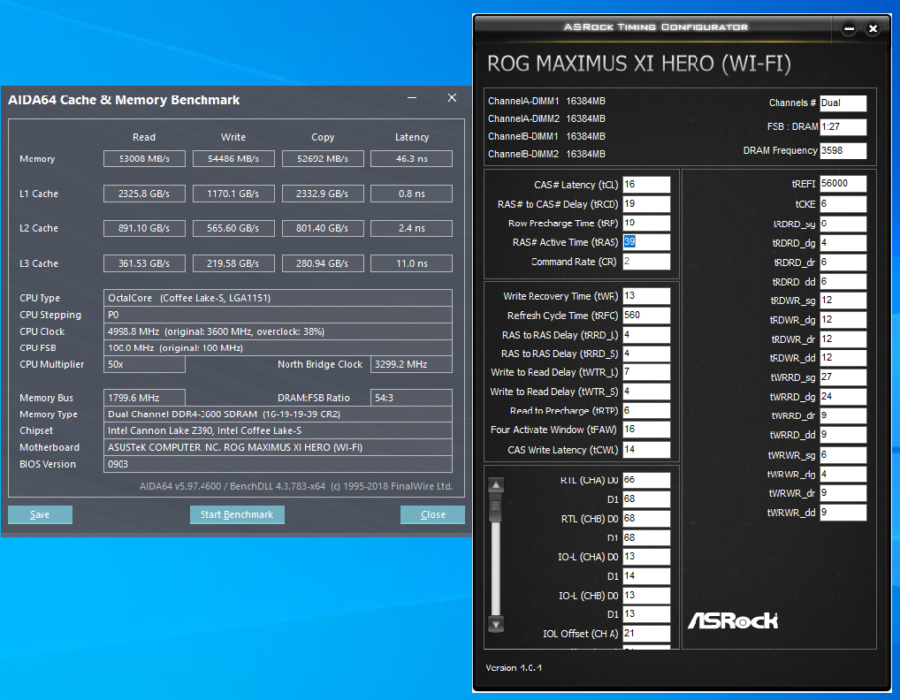The width and height of the screenshot is (900, 700).
Task: Click the L3 Cache Latency 11.0 ns
Action: click(x=412, y=263)
